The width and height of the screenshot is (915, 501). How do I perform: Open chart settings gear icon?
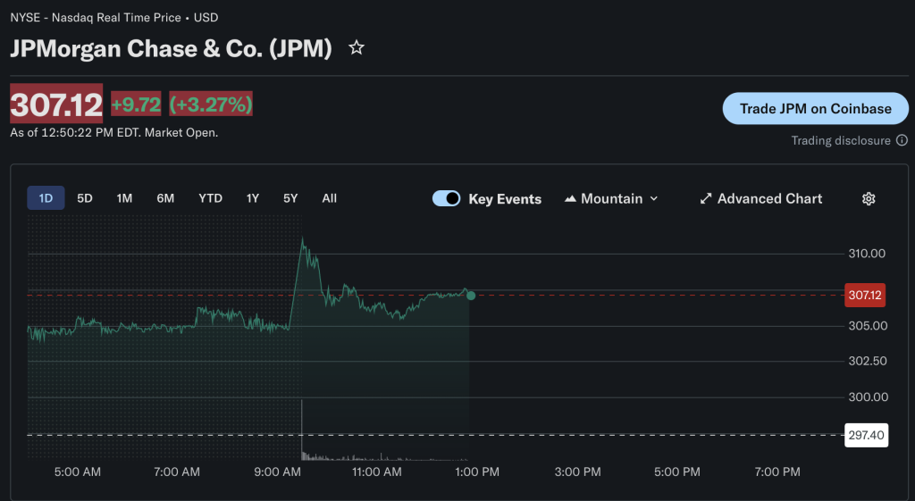point(869,199)
